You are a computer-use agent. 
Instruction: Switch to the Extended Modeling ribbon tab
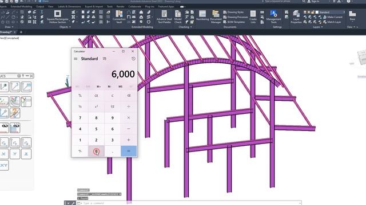[x=21, y=6]
